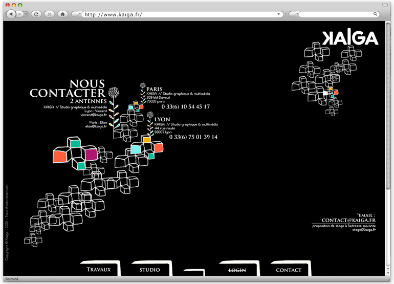Click the Stop loading X button
Image resolution: width=394 pixels, height=284 pixels.
pos(50,14)
